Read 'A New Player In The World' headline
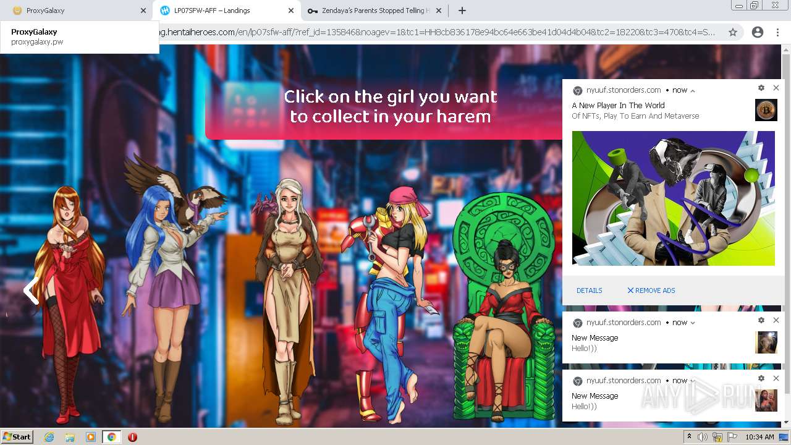 pyautogui.click(x=618, y=106)
